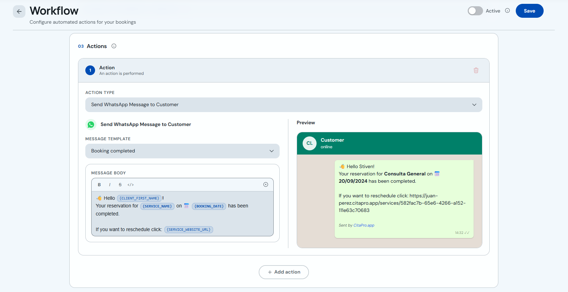This screenshot has height=292, width=568.
Task: Apply bold formatting in message body
Action: pyautogui.click(x=99, y=185)
